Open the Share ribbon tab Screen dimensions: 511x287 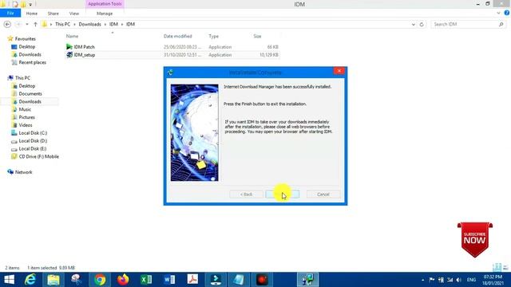coord(53,14)
